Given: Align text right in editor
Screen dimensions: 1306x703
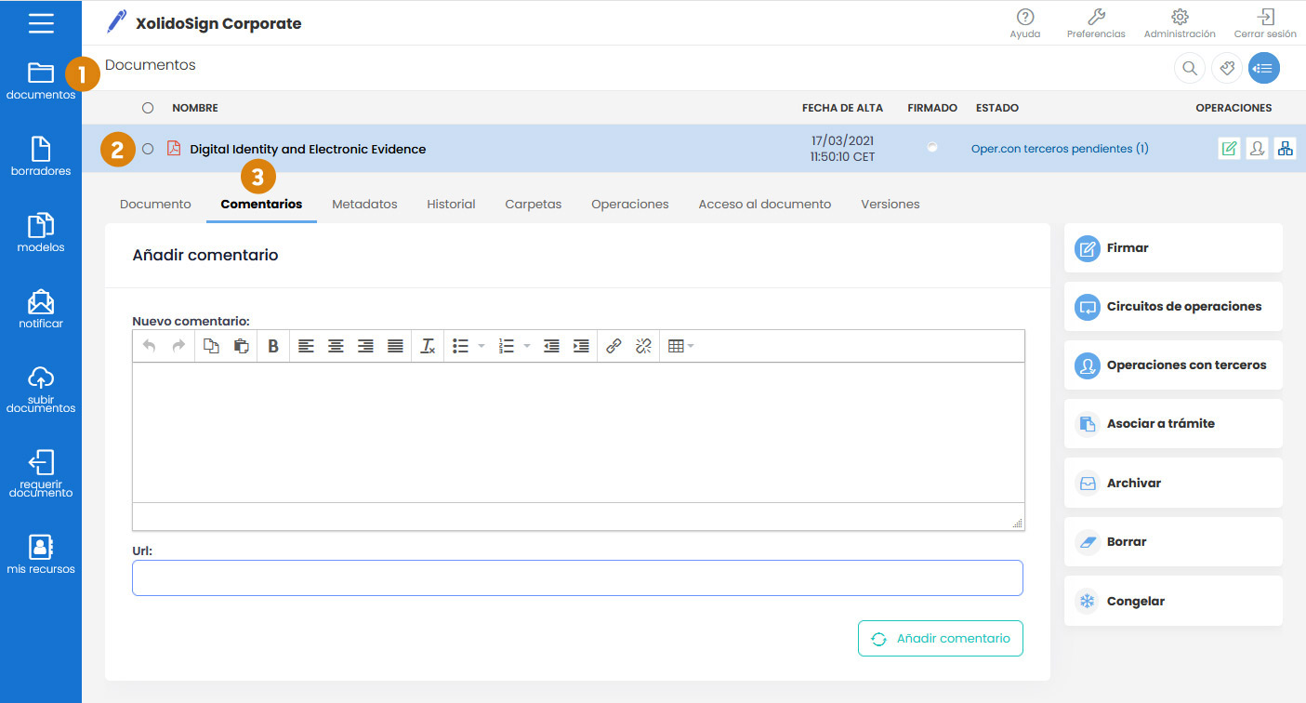Looking at the screenshot, I should point(365,346).
